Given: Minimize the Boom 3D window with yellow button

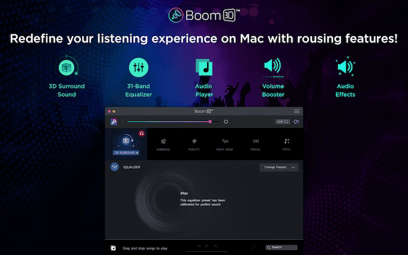Looking at the screenshot, I should (114, 111).
